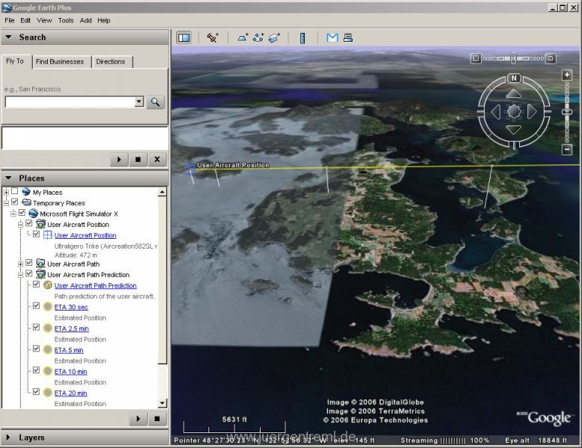Uncheck the User Aircraft Path checkbox
This screenshot has width=582, height=448.
coord(29,263)
